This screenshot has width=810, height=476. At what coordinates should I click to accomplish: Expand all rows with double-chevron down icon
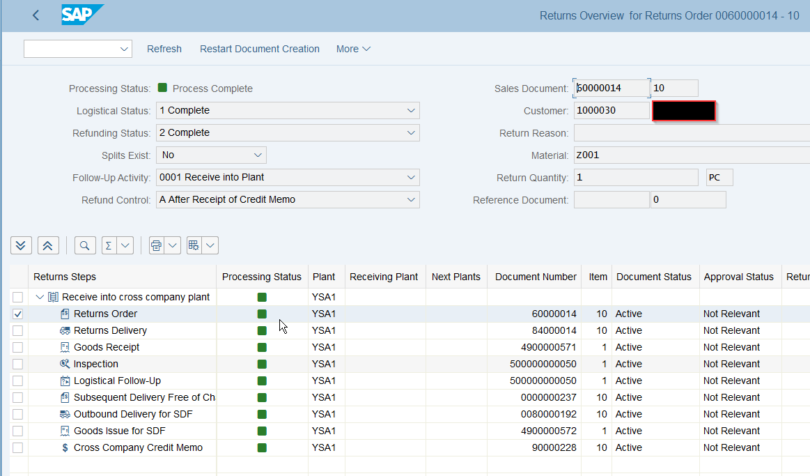click(21, 245)
